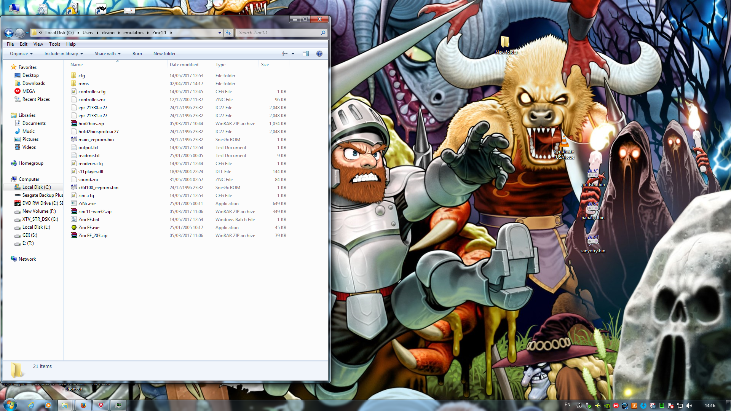
Task: Expand the Users breadcrumb arrow
Action: coord(97,33)
